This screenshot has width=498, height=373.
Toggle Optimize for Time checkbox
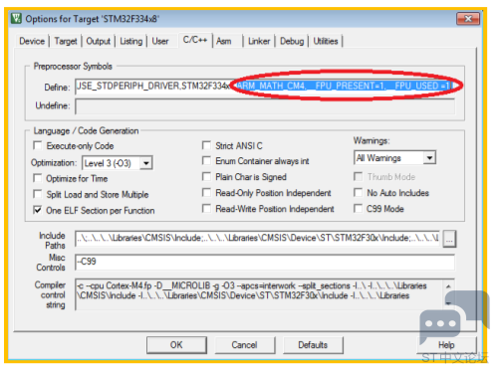38,178
